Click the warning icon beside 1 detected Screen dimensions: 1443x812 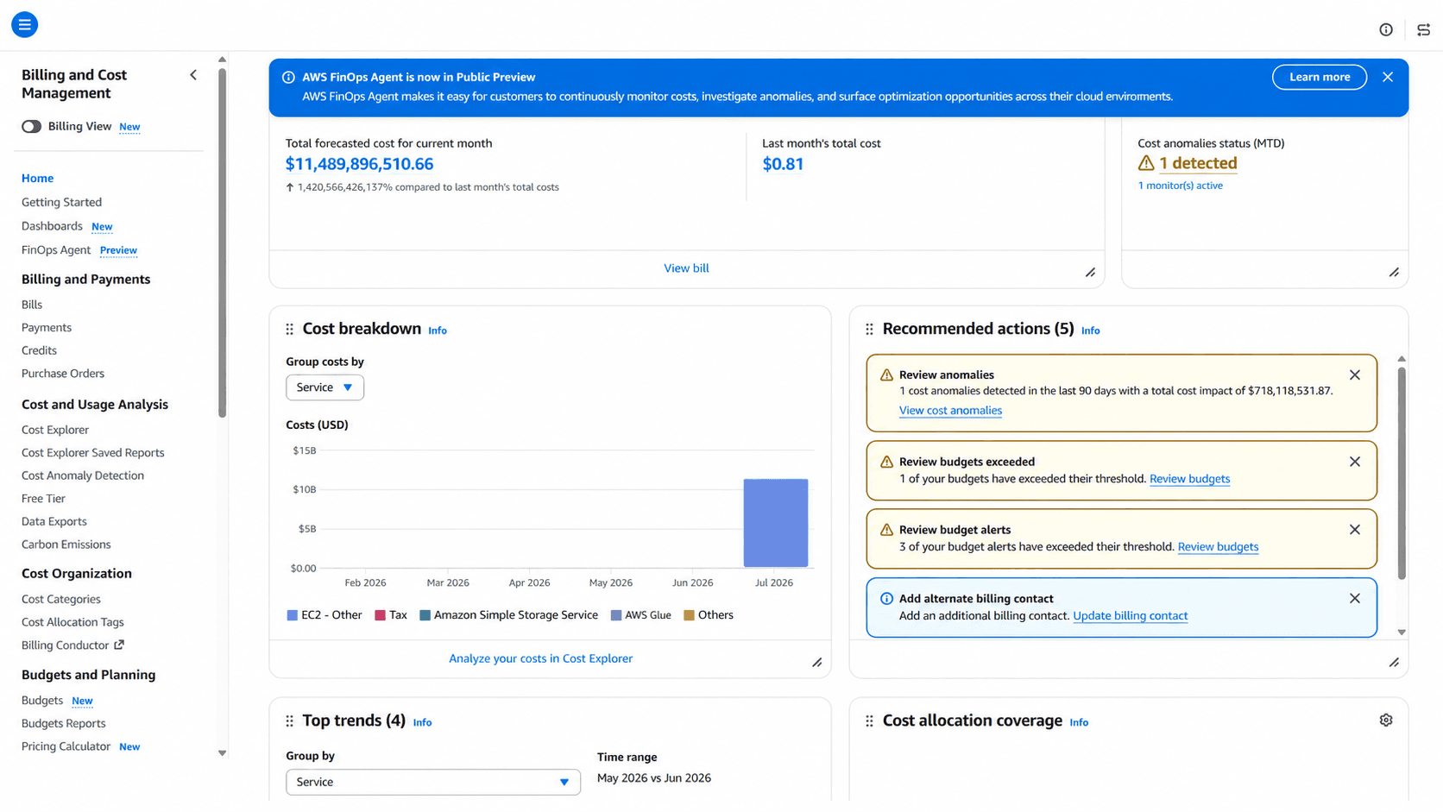click(1146, 163)
